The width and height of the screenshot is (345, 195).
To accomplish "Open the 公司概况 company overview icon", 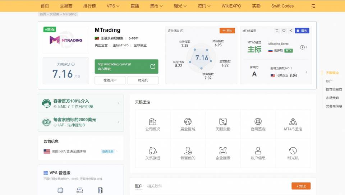I will point(153,122).
